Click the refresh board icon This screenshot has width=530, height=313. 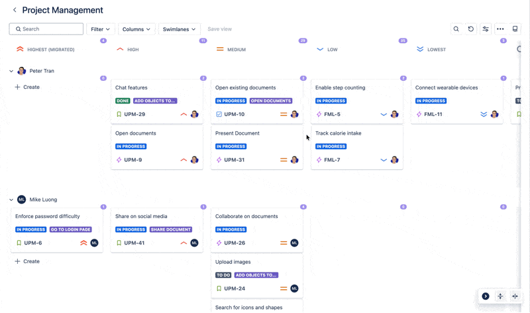[471, 29]
